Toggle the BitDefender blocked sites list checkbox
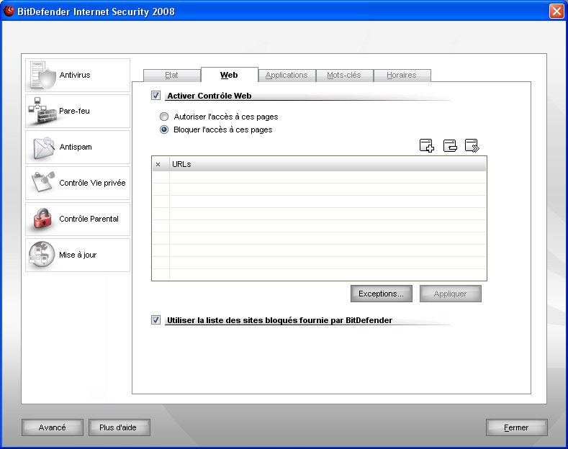568x449 pixels. 155,320
